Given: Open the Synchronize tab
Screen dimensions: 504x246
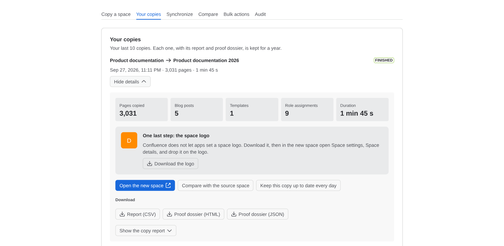Looking at the screenshot, I should (180, 14).
